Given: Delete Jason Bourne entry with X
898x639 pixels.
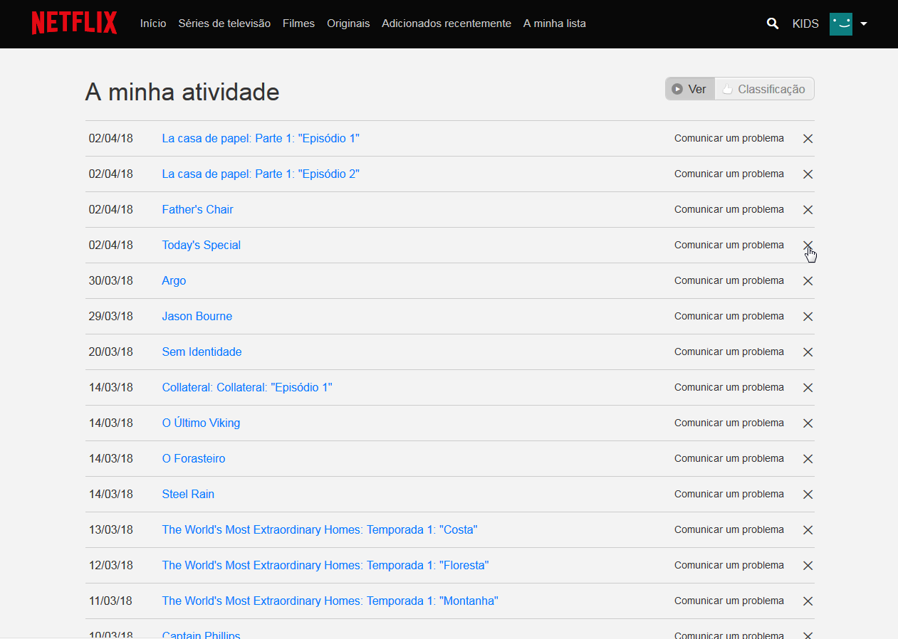Looking at the screenshot, I should [808, 317].
